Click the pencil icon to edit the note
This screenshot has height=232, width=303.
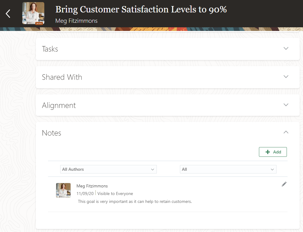click(x=284, y=184)
